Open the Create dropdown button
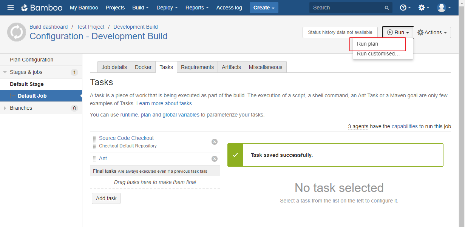The image size is (465, 227). tap(264, 8)
